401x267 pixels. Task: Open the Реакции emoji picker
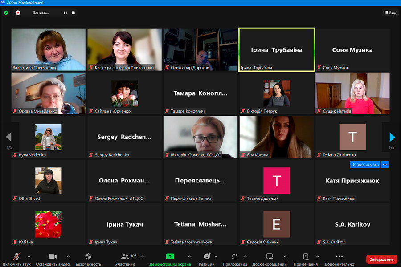[207, 257]
